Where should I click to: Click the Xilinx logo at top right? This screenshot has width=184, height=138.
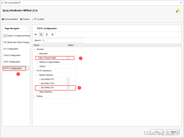(x=178, y=11)
